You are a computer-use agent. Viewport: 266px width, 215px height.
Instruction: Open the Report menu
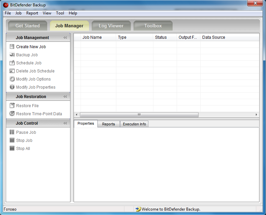[x=32, y=13]
